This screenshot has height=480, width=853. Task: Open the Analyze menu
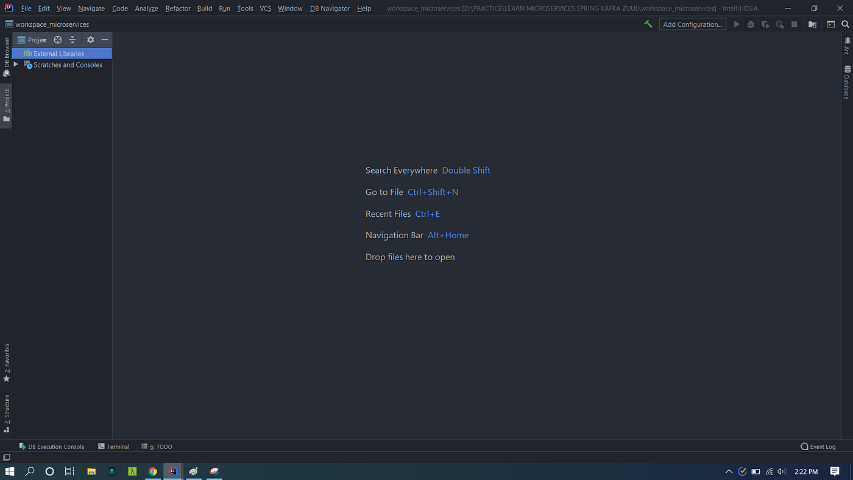(146, 9)
